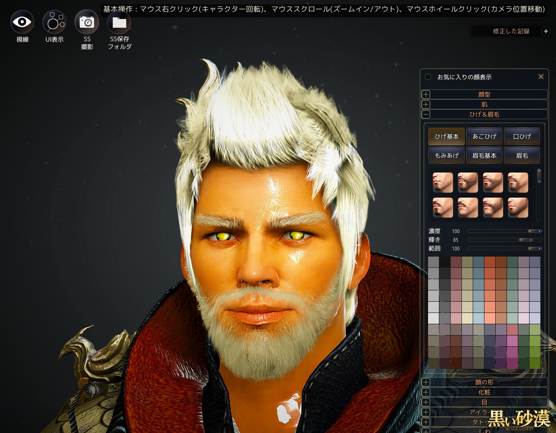Nudge the 濃度 slider left with its arrow
The height and width of the screenshot is (433, 556).
tap(530, 231)
